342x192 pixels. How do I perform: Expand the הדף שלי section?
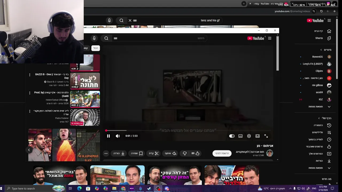point(325,118)
